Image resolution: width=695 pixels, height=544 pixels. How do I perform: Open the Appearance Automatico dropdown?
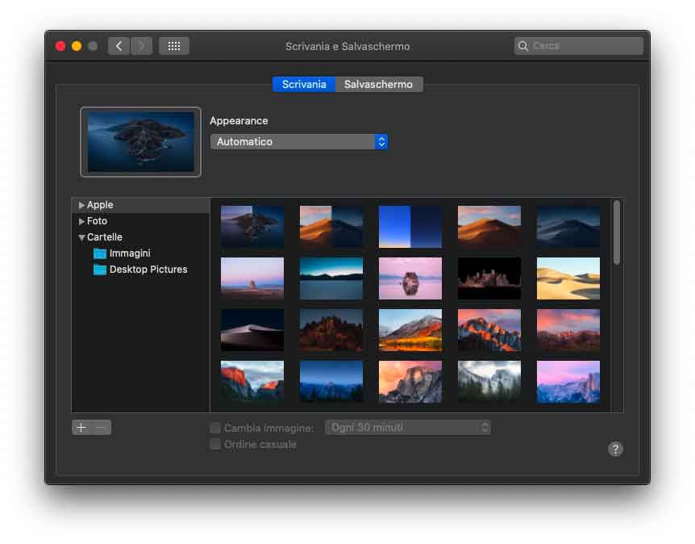tap(298, 142)
